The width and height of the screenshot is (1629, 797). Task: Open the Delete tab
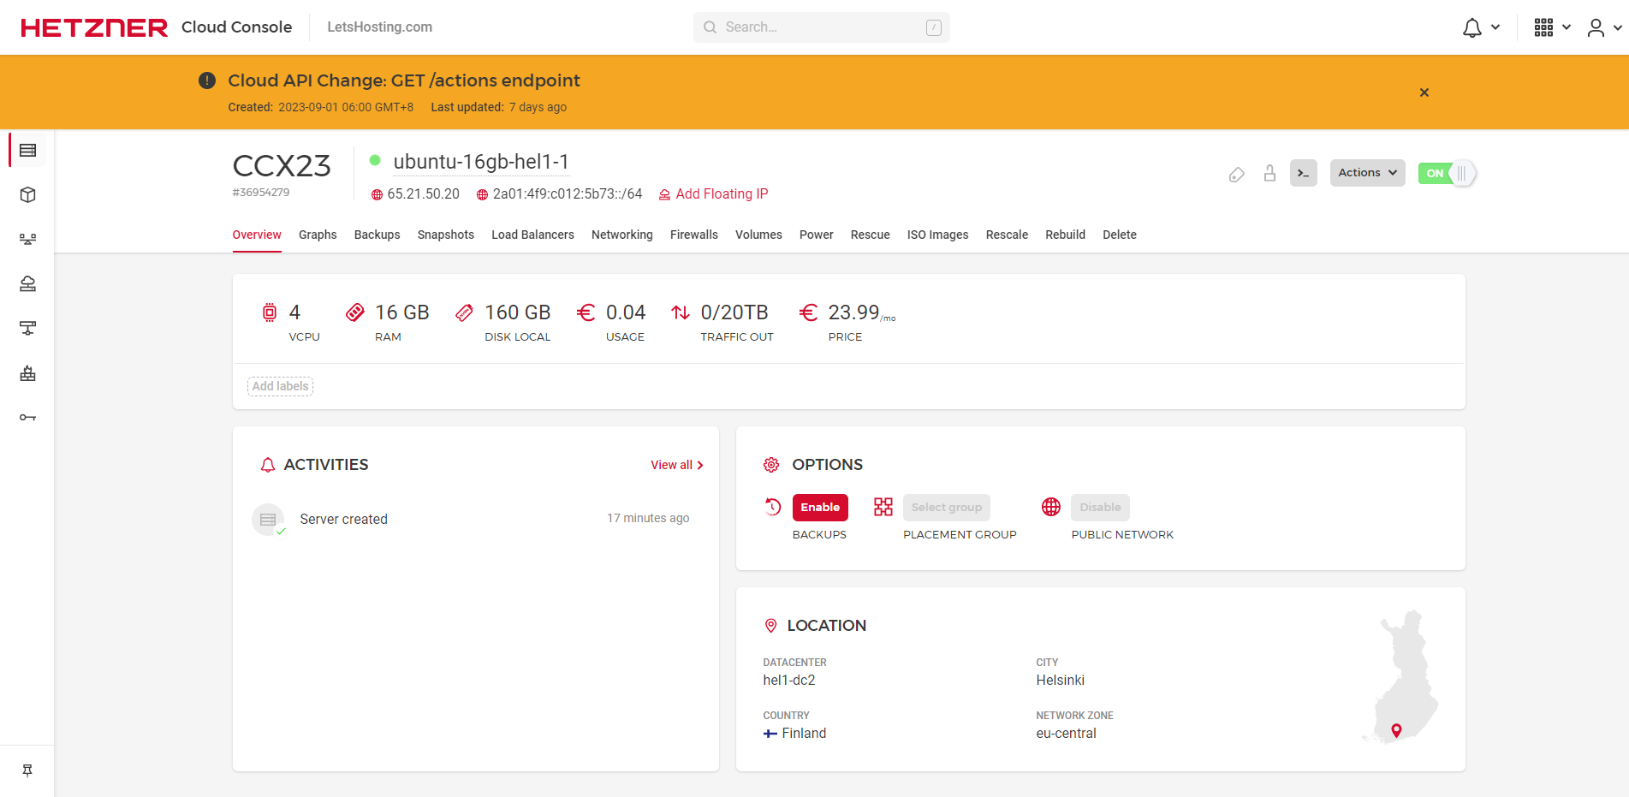1120,235
